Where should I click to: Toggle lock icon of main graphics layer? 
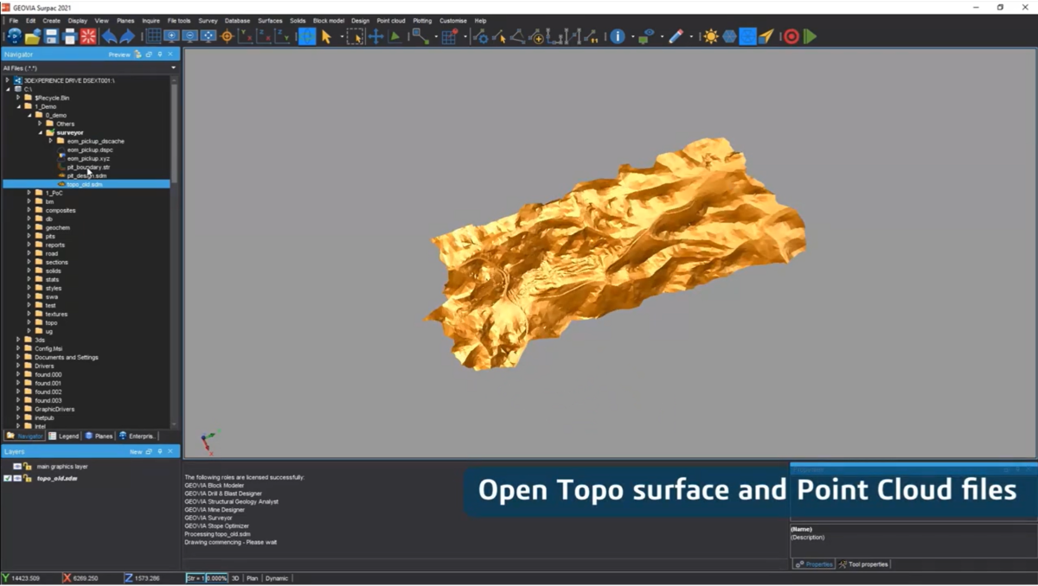pyautogui.click(x=28, y=467)
